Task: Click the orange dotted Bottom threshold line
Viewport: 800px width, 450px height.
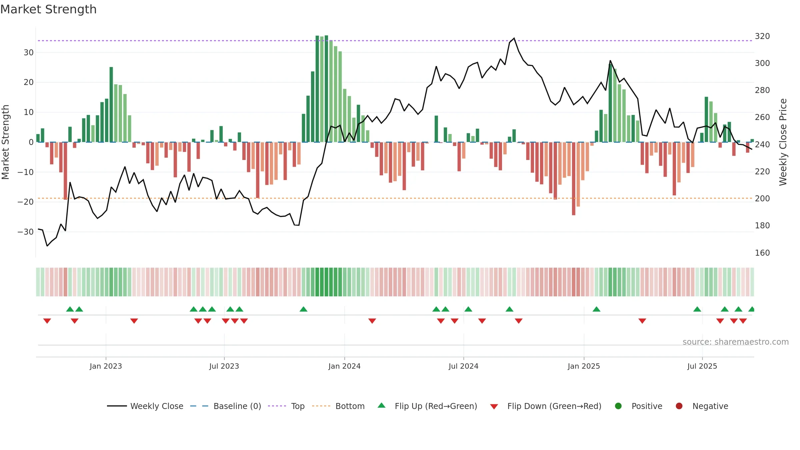Action: [x=395, y=198]
